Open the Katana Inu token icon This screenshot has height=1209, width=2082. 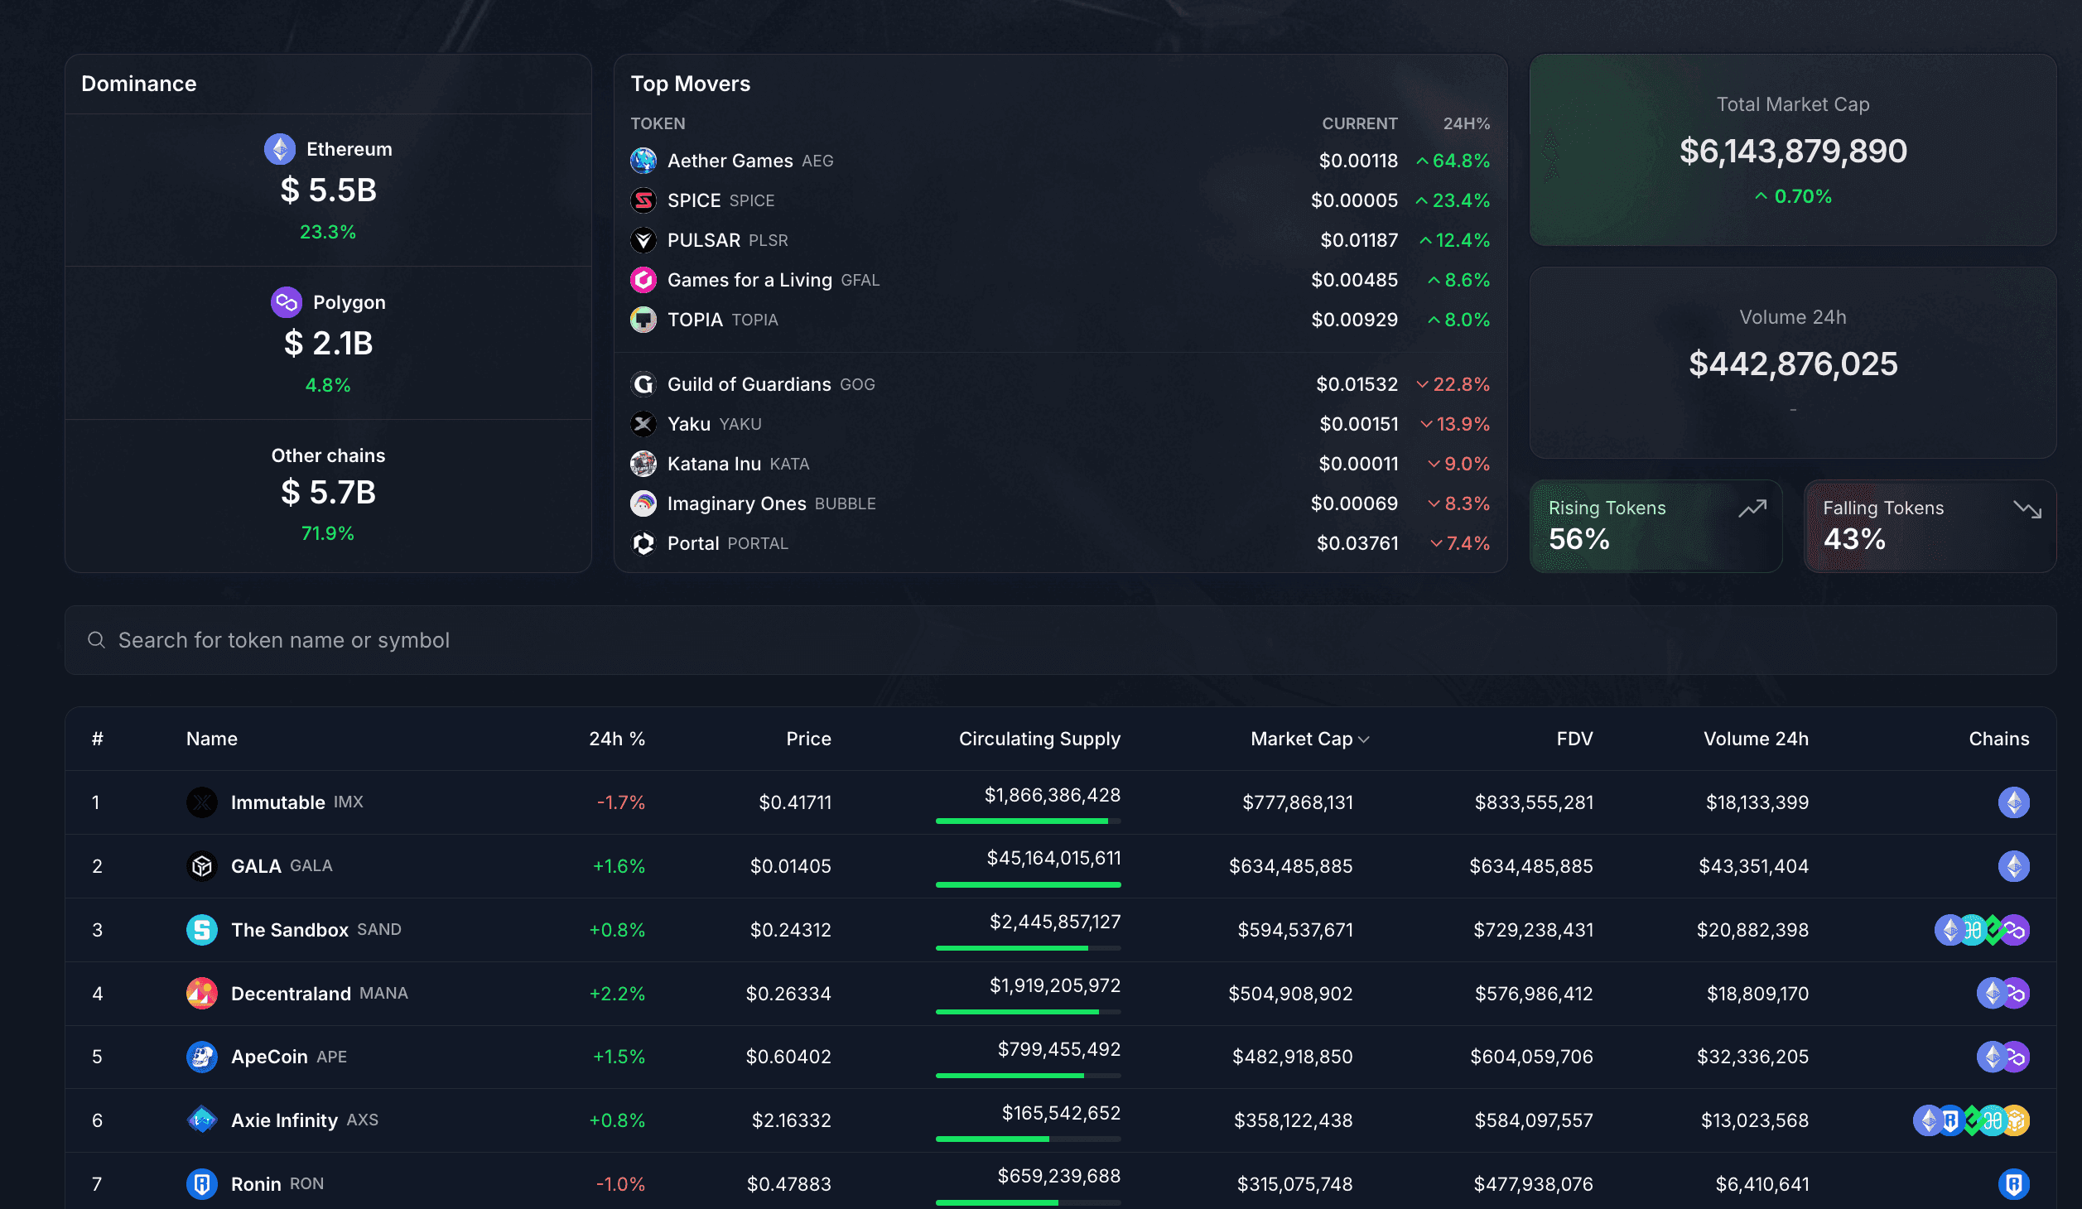click(x=643, y=464)
